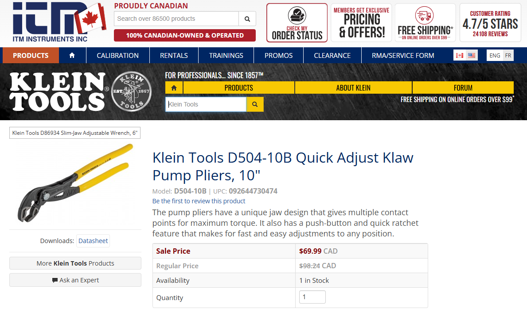Open the CALIBRATION menu
Image resolution: width=527 pixels, height=312 pixels.
(x=117, y=55)
